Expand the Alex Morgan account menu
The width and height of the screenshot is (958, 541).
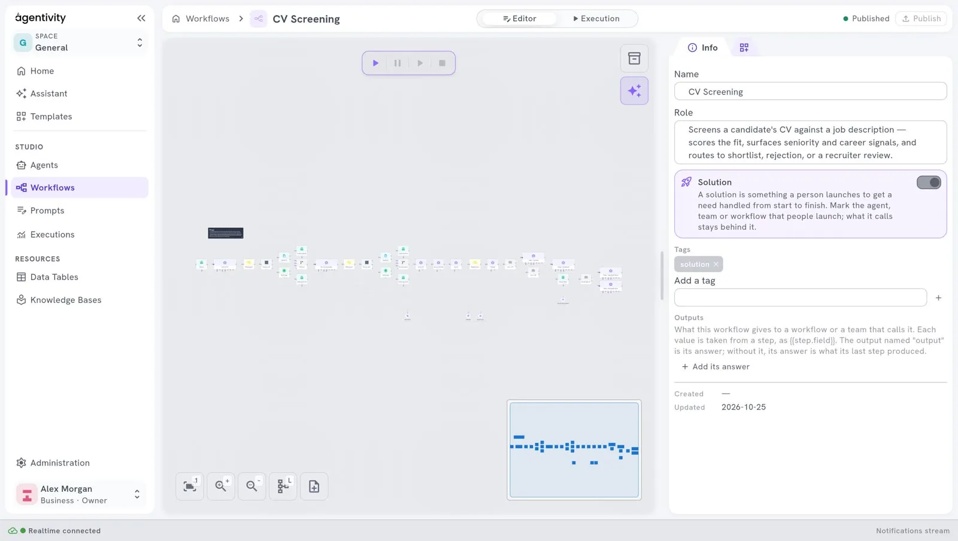80,494
